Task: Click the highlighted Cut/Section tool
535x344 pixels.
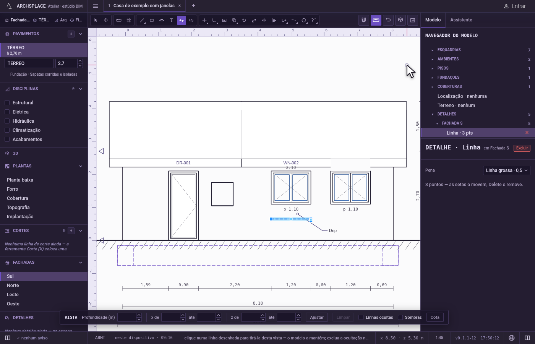Action: (182, 20)
